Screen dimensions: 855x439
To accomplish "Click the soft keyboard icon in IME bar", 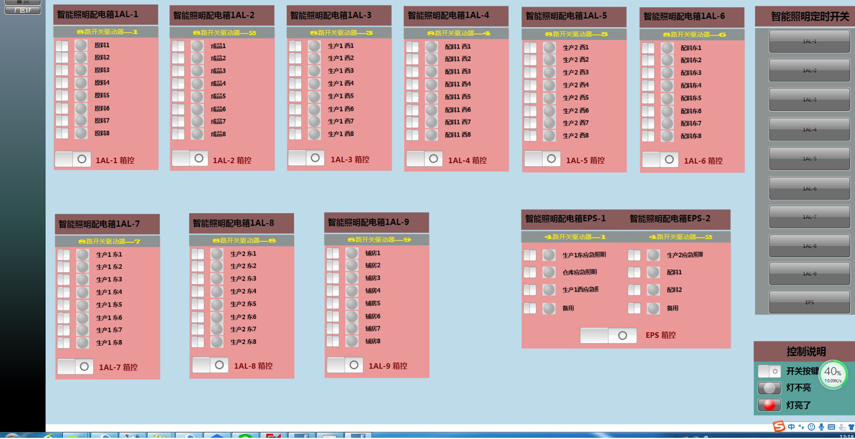I will coord(831,427).
